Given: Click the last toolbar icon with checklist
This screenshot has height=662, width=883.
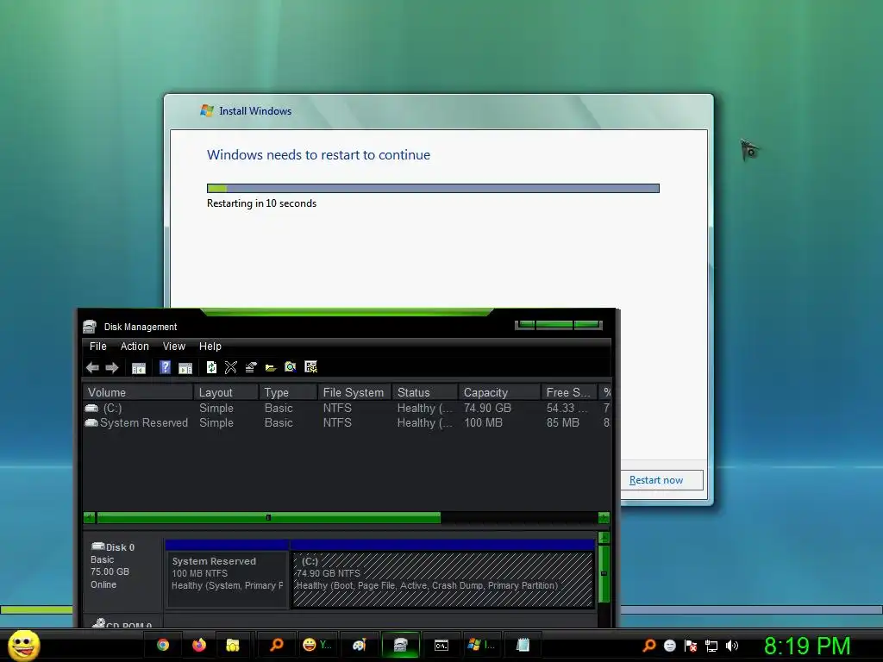Looking at the screenshot, I should click(x=310, y=367).
